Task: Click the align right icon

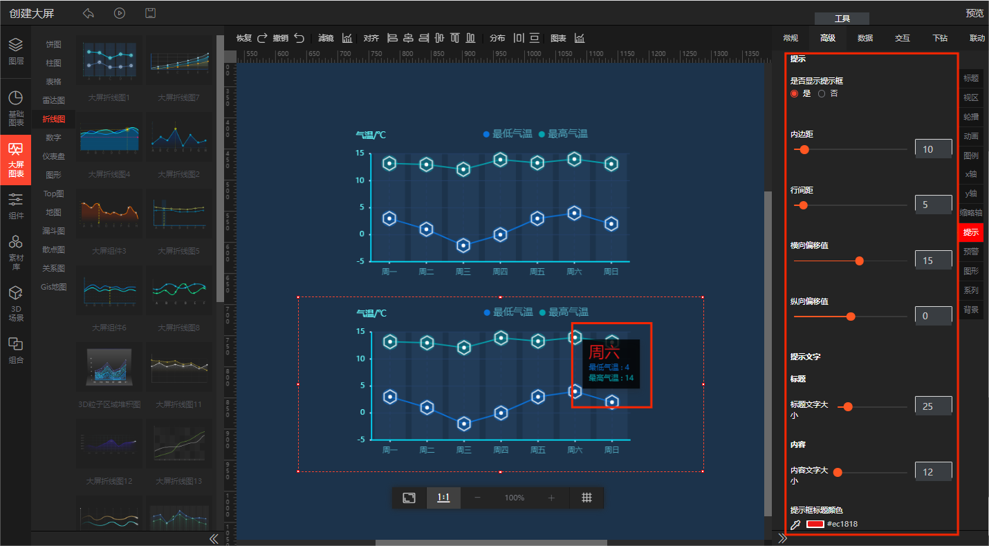Action: (424, 38)
